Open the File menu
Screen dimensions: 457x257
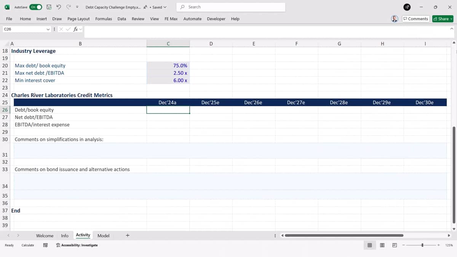[x=9, y=19]
